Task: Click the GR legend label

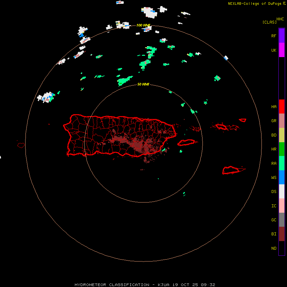Action: (274, 121)
